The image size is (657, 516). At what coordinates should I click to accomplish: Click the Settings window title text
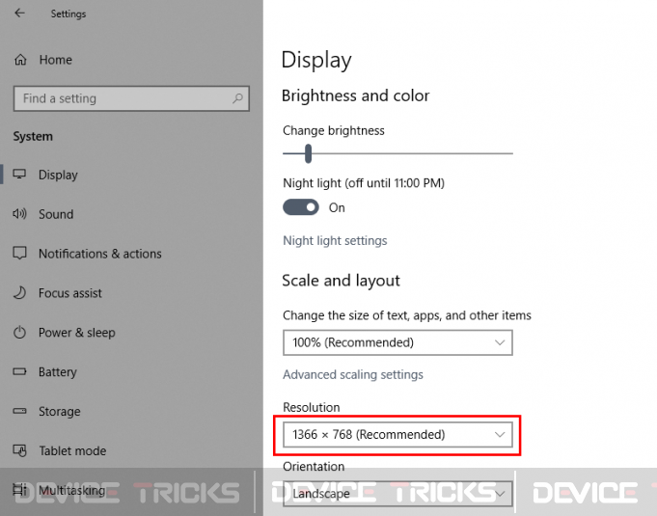[x=68, y=14]
